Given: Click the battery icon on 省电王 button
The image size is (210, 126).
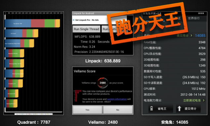Looking at the screenshot, I should (151, 108).
